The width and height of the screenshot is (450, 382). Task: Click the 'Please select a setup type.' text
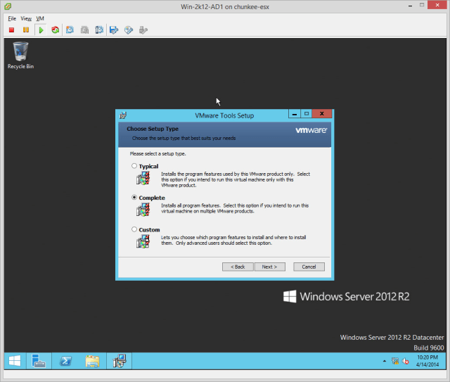157,154
